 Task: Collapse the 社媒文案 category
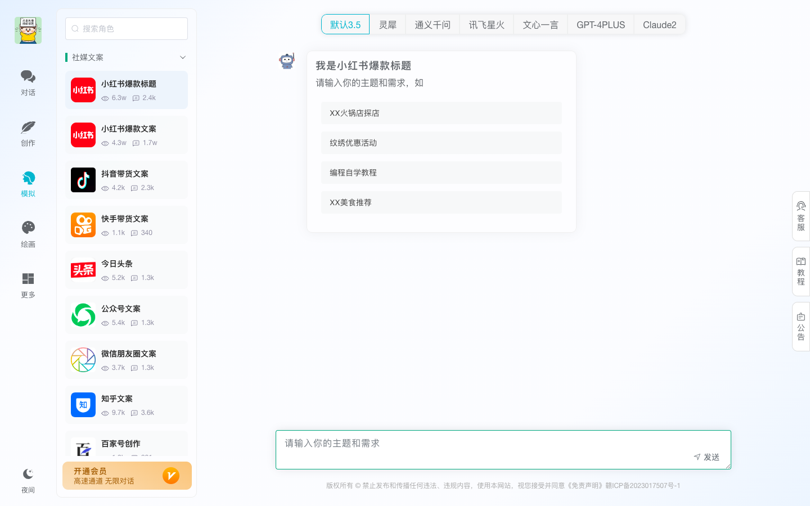182,57
